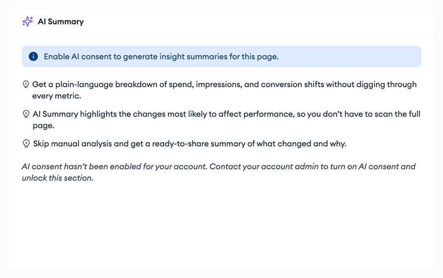Click the empty area below the italic note
Viewport: 443px width, 278px height.
(x=221, y=226)
